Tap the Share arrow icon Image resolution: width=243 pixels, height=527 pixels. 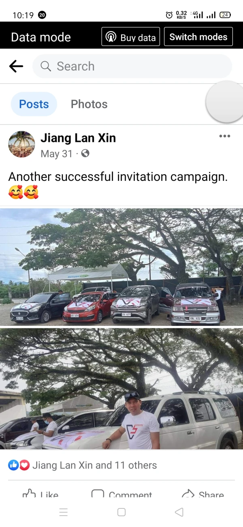tap(188, 494)
